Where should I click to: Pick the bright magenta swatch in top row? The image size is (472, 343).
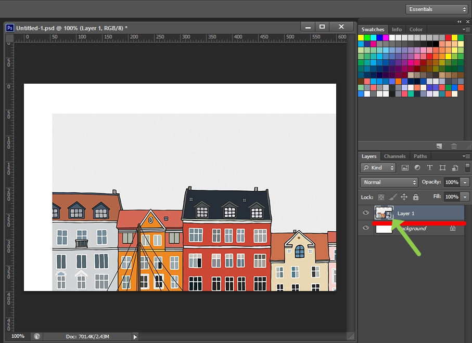[x=386, y=37]
